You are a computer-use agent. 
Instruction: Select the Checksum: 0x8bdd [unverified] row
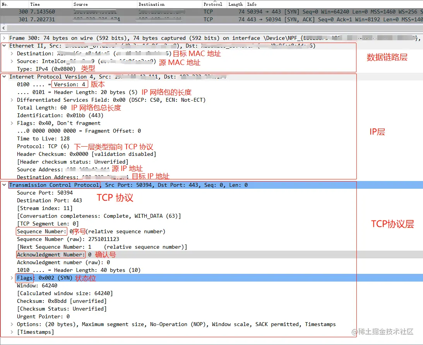[62, 301]
